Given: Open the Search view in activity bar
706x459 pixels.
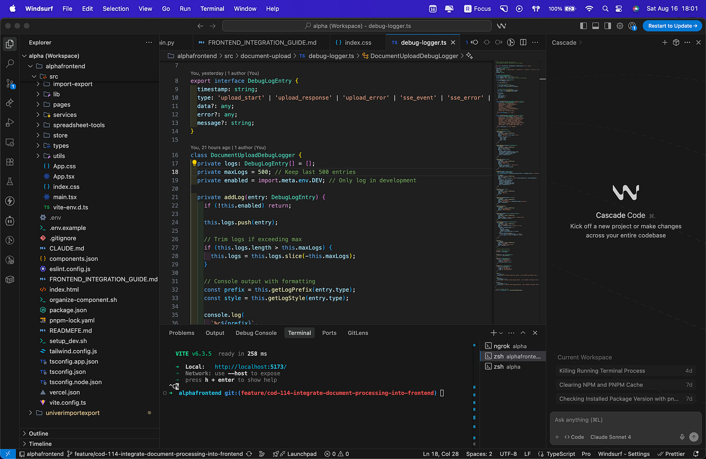Looking at the screenshot, I should [10, 64].
